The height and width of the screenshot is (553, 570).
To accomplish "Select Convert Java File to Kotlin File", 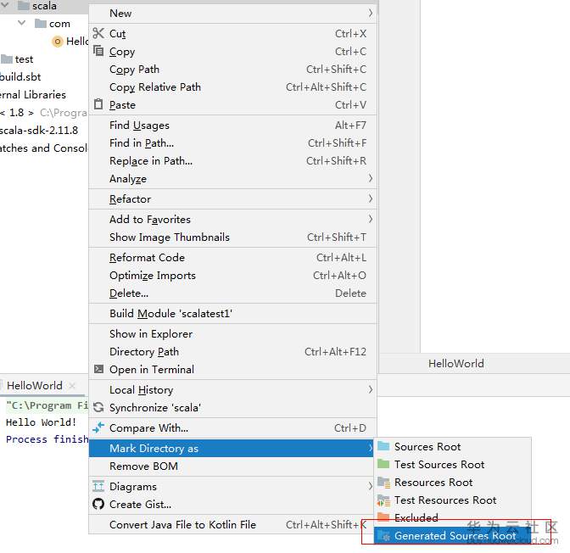I will click(232, 525).
